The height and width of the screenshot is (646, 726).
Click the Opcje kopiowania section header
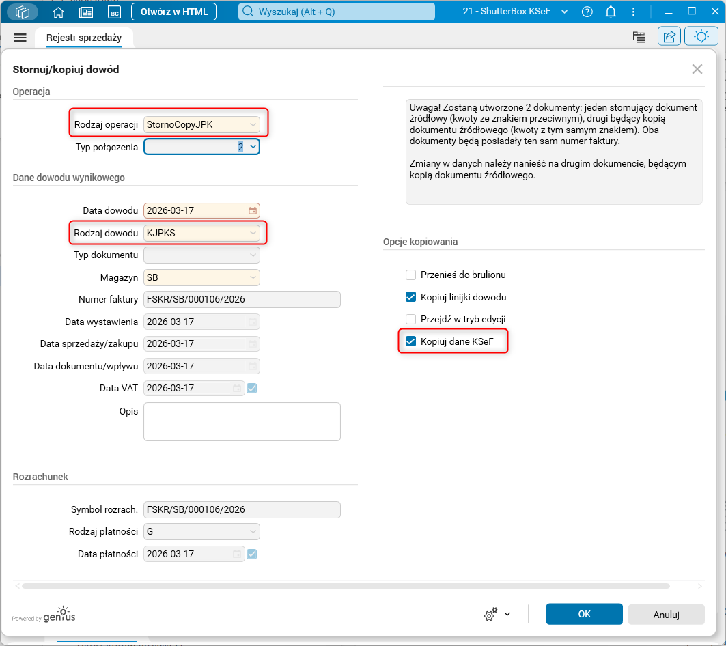420,242
